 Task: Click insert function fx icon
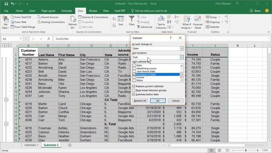click(x=48, y=39)
